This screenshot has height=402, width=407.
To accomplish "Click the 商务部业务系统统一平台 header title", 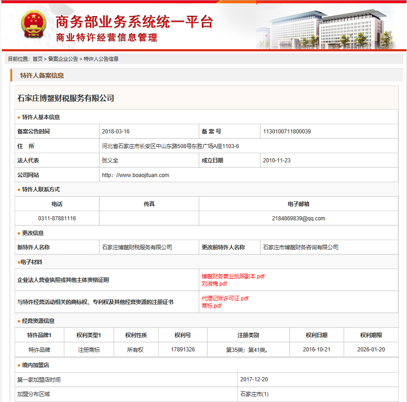I will 134,21.
